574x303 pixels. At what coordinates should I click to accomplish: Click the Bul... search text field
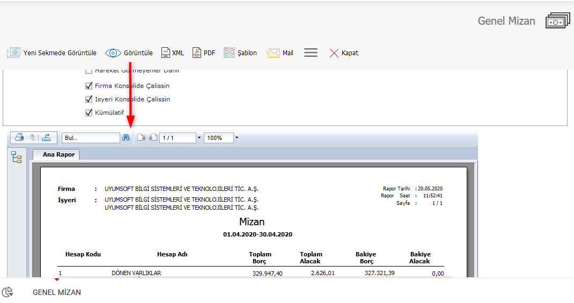[x=90, y=138]
